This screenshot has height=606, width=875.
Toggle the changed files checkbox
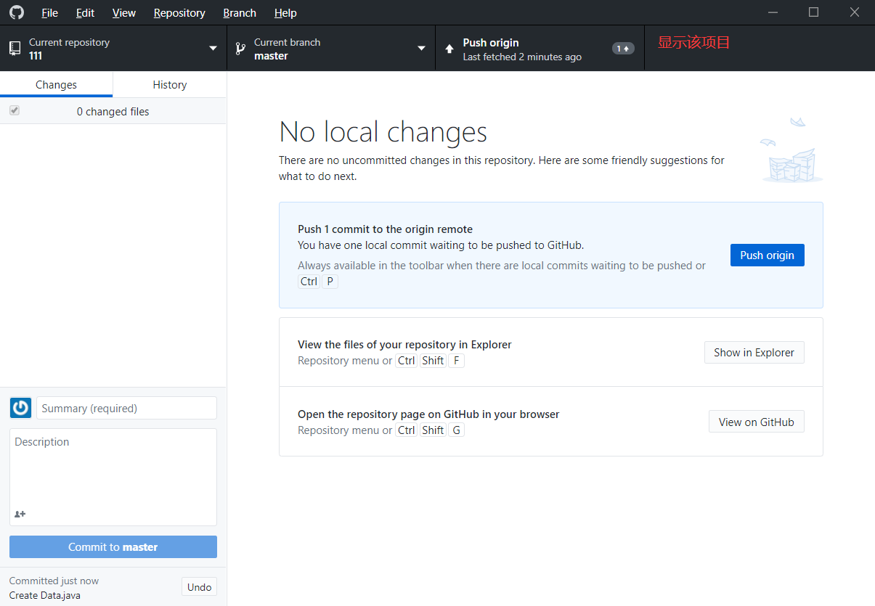click(x=15, y=110)
